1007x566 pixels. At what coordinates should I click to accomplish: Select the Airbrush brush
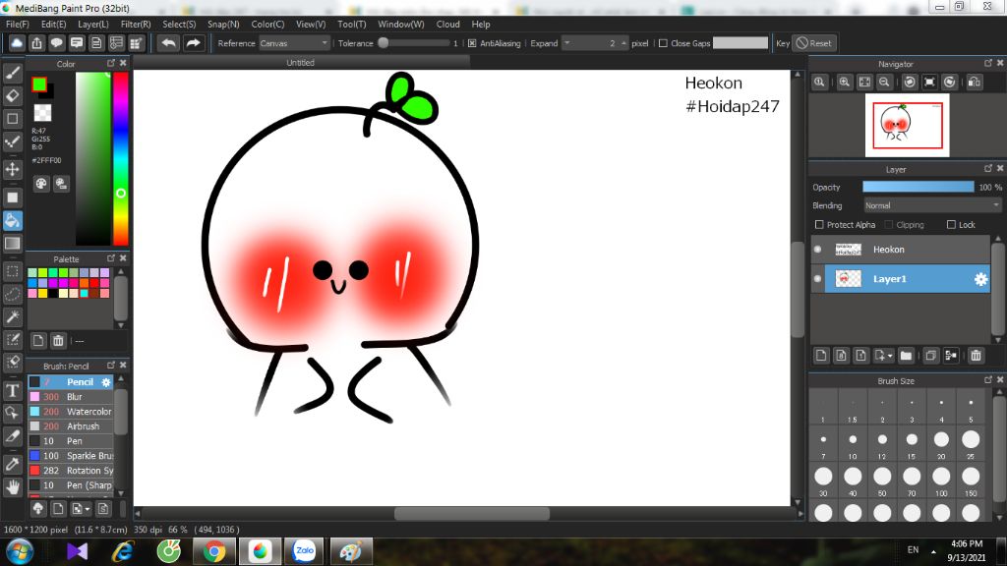pyautogui.click(x=71, y=426)
